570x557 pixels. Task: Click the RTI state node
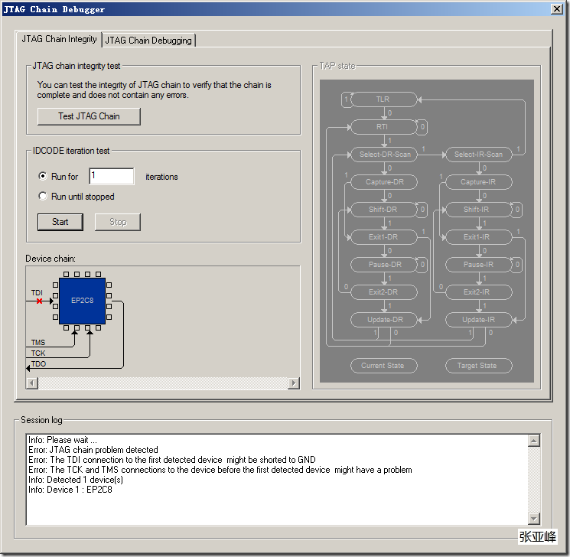pos(383,126)
